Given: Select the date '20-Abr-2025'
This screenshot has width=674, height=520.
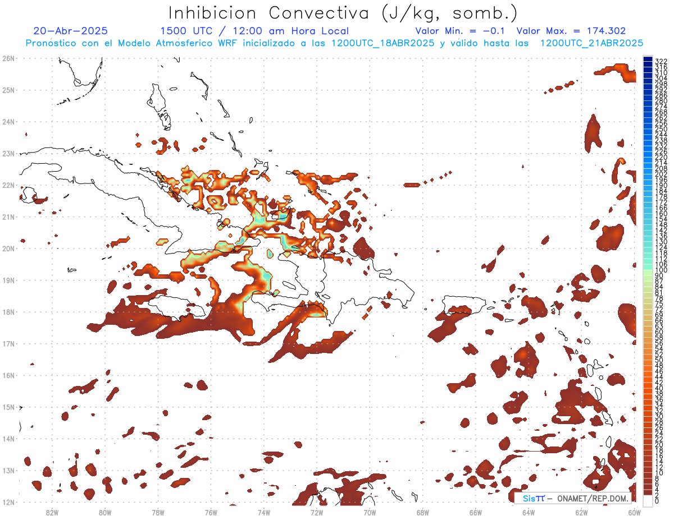Looking at the screenshot, I should (70, 31).
